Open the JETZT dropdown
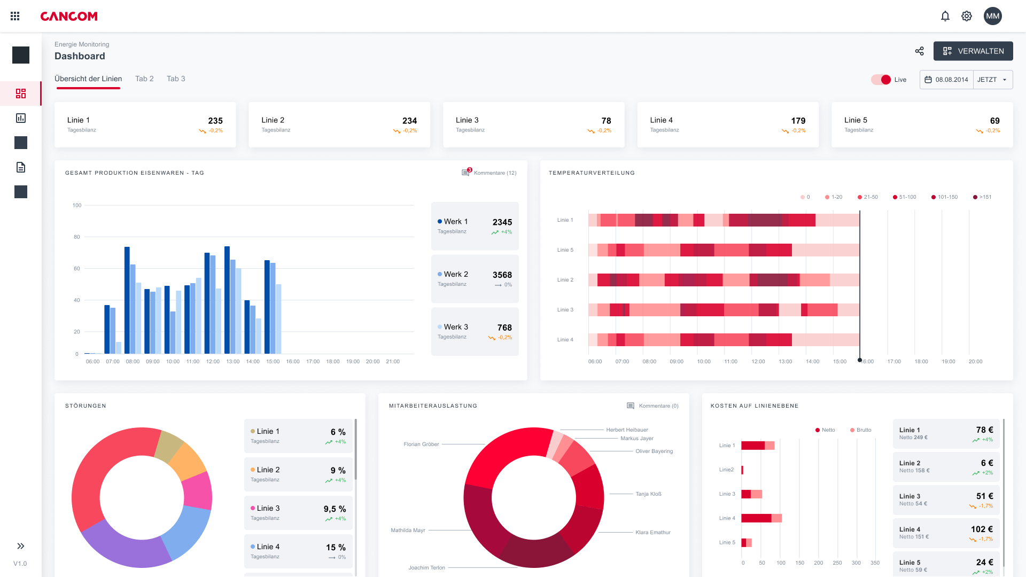1026x577 pixels. [992, 79]
